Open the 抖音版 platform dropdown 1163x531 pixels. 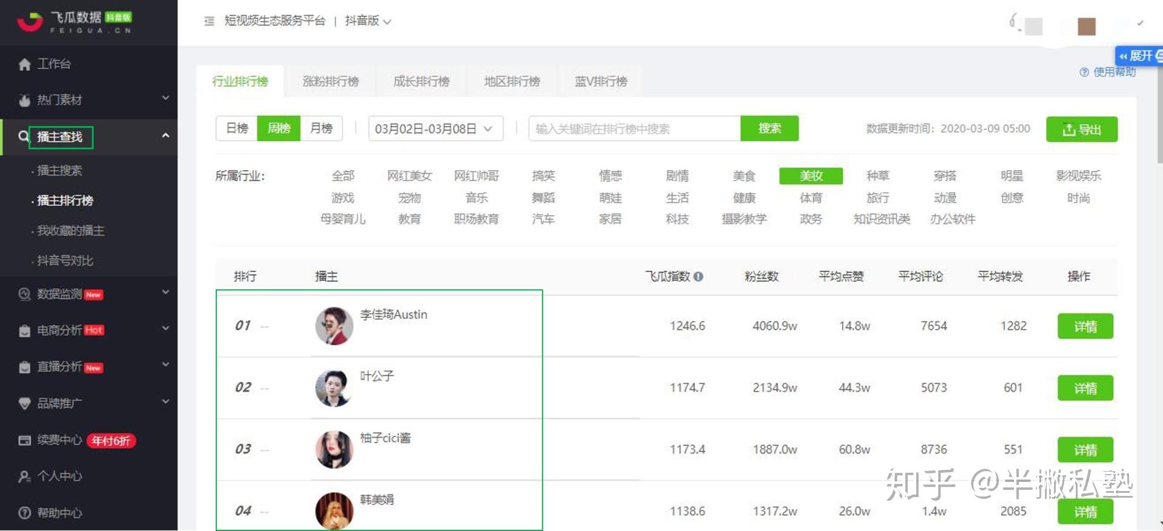(368, 21)
